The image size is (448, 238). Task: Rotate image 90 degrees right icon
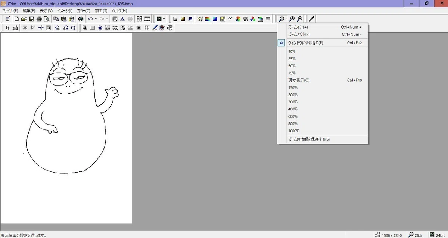pyautogui.click(x=65, y=28)
